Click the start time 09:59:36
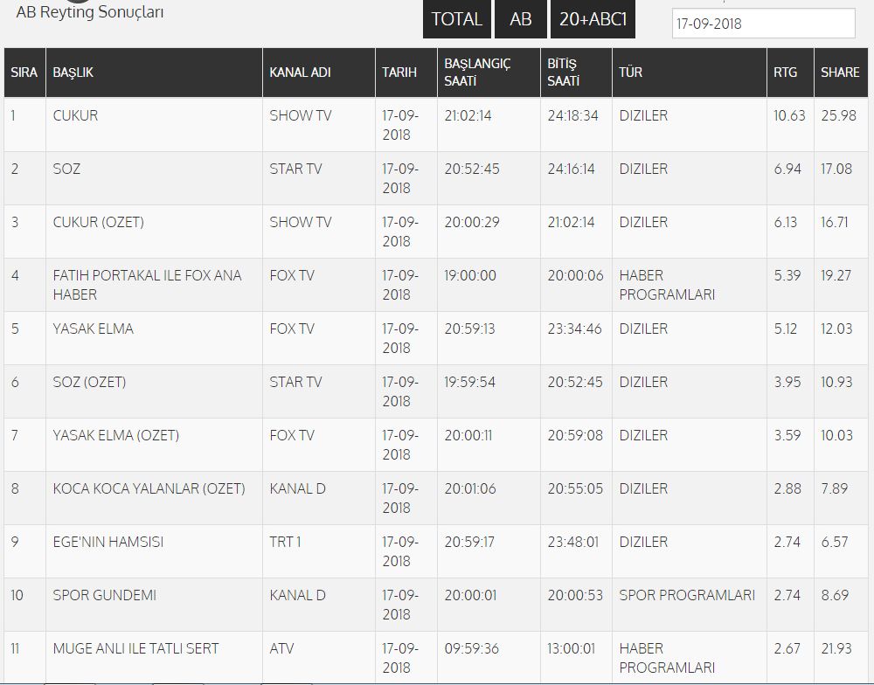This screenshot has width=874, height=685. [472, 648]
